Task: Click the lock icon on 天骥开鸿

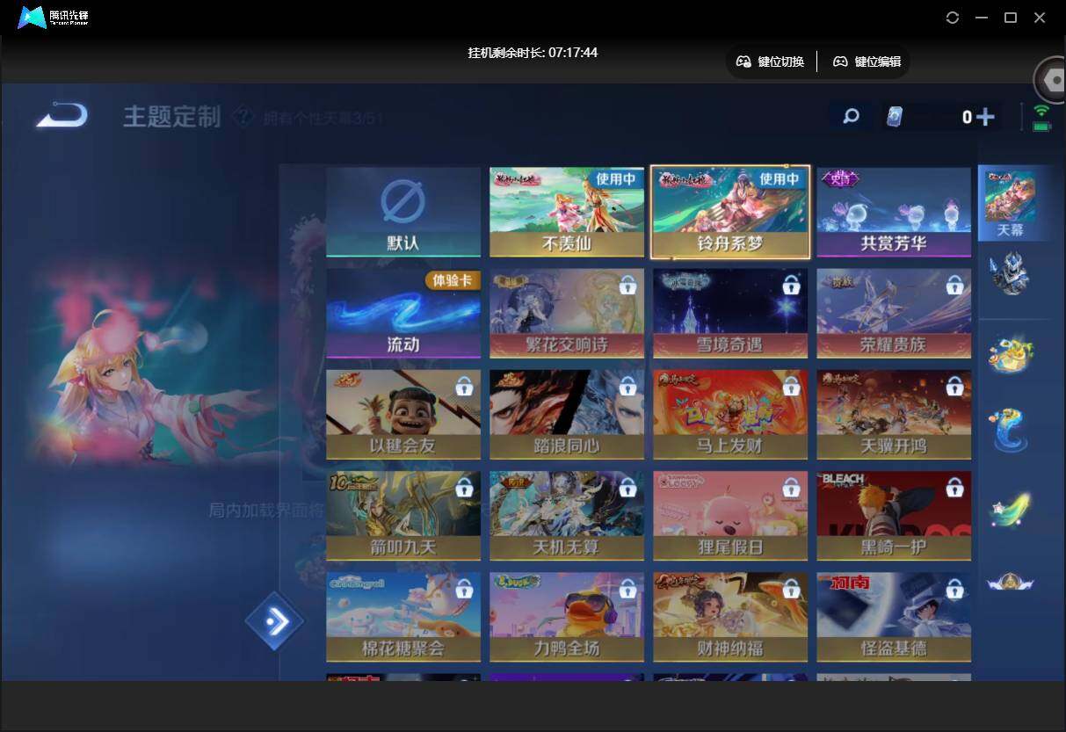Action: pyautogui.click(x=954, y=386)
